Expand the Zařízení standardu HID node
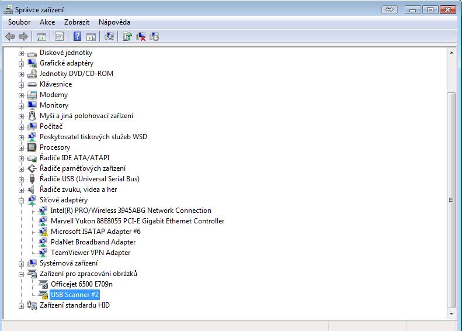The width and height of the screenshot is (462, 331). [x=21, y=306]
